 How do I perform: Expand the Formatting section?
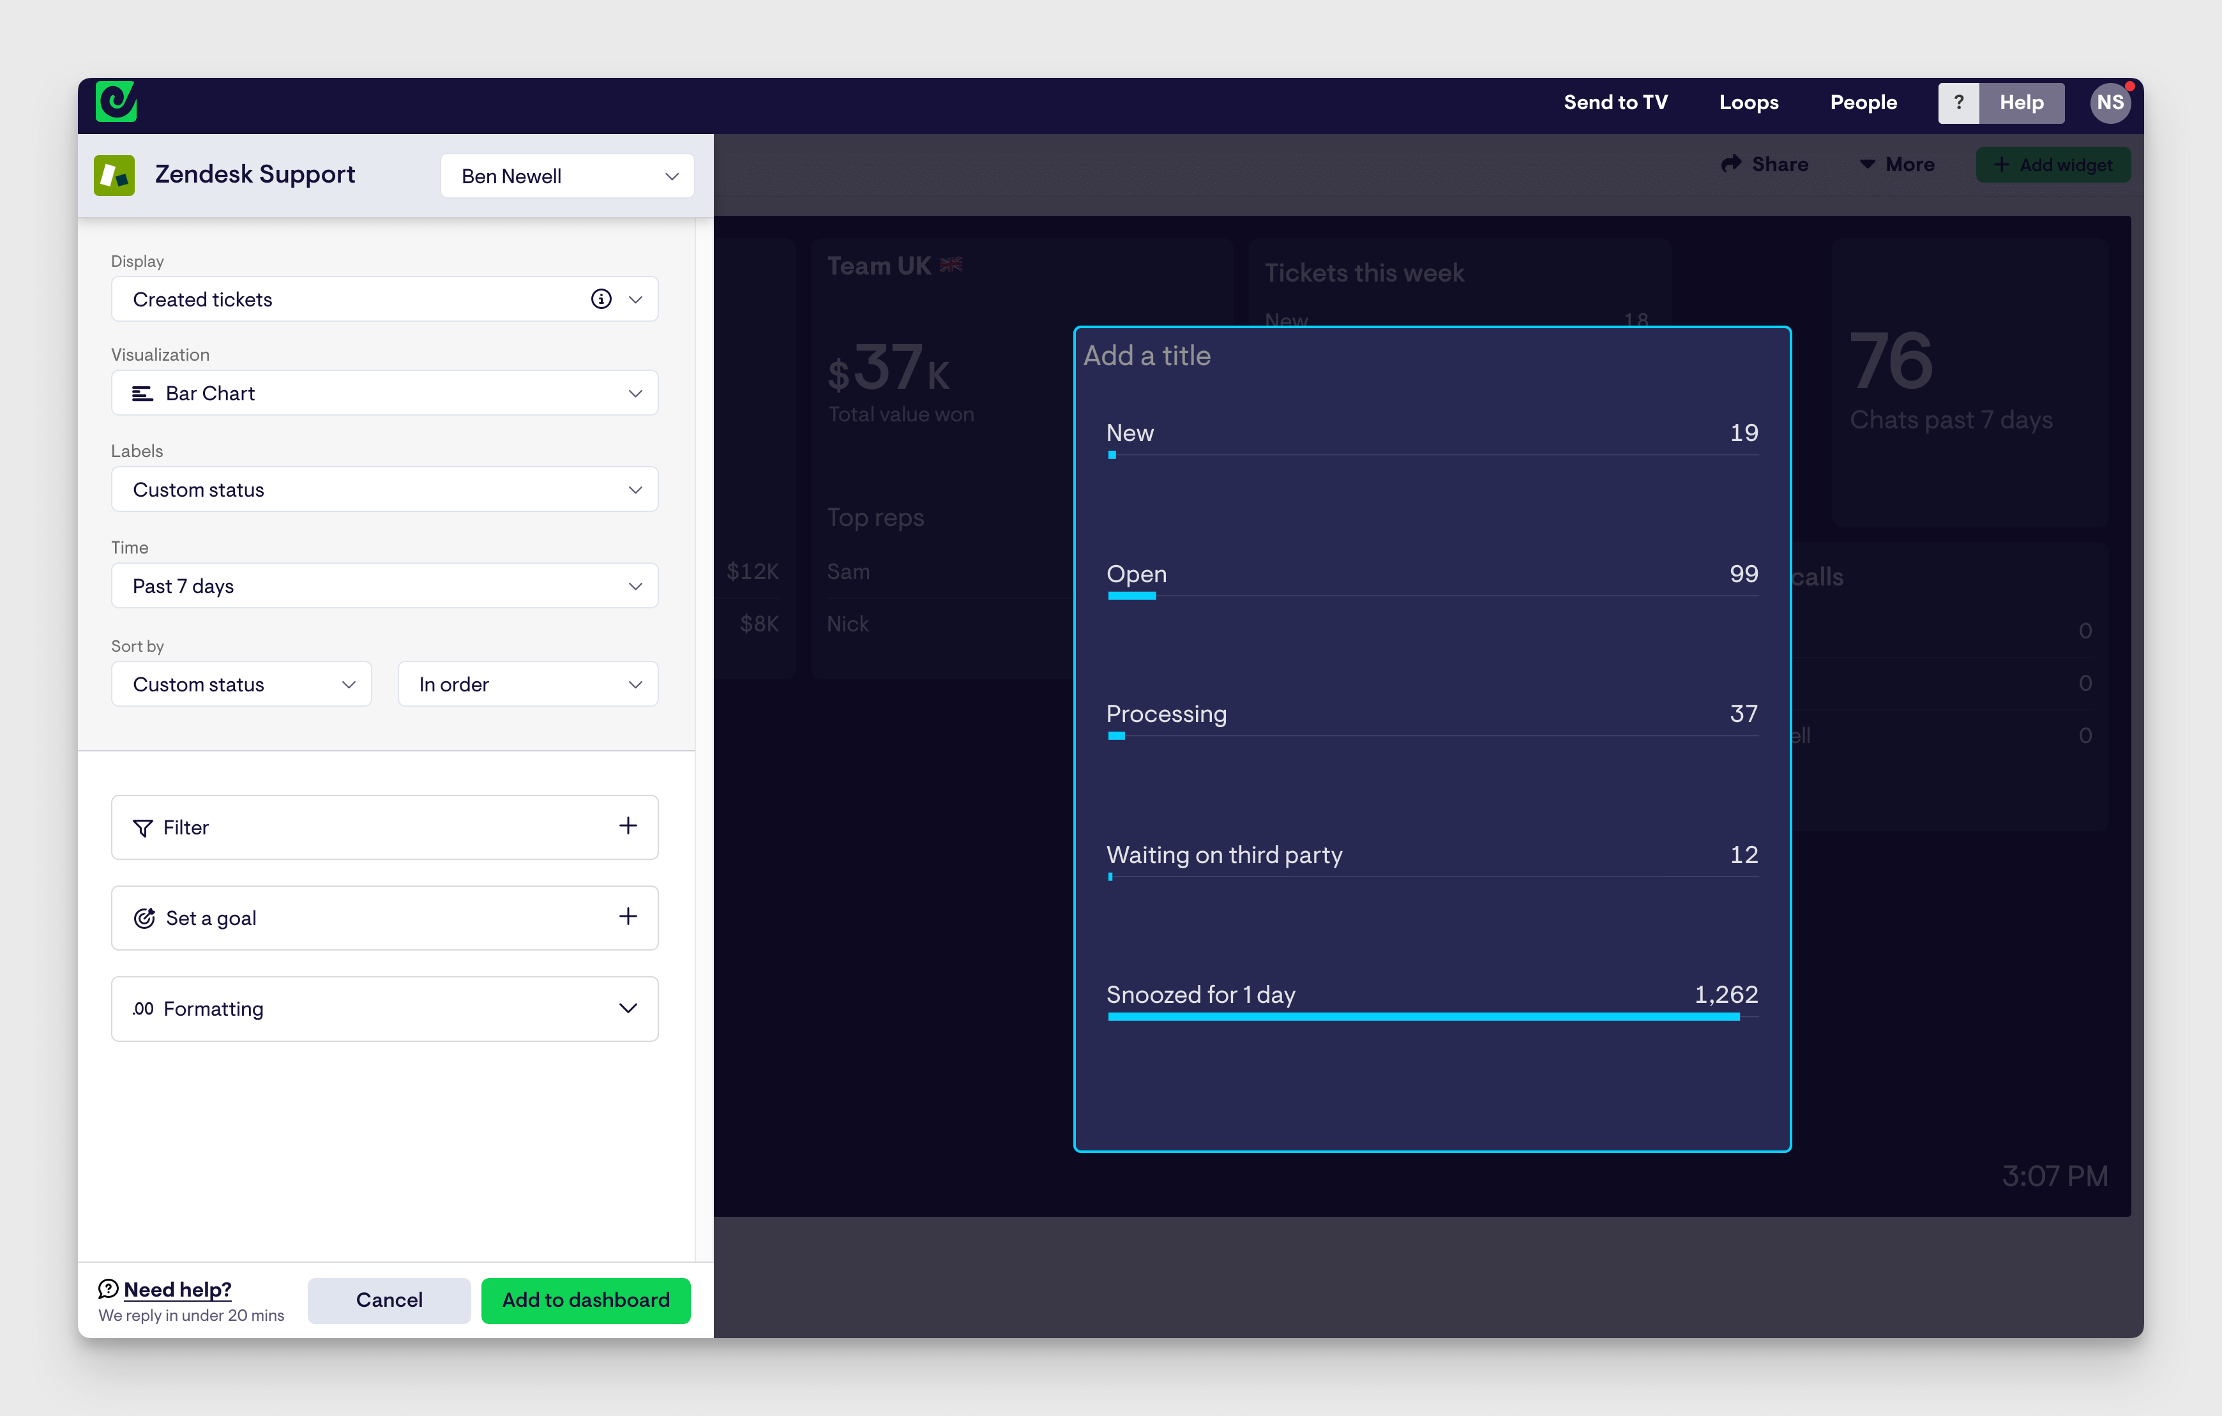384,1008
